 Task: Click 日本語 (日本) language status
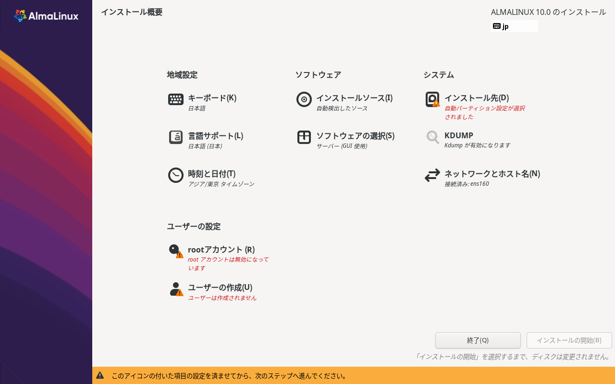pyautogui.click(x=205, y=146)
